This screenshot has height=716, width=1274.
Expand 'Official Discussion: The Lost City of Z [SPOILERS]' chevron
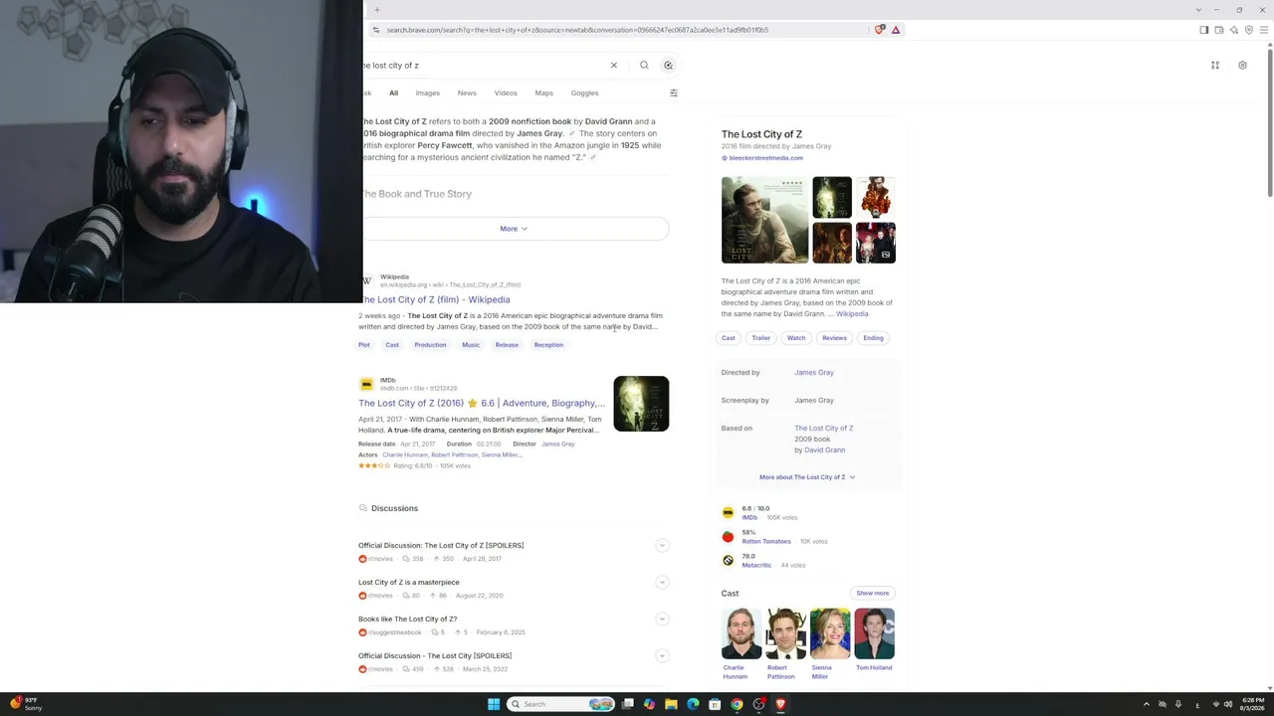pyautogui.click(x=662, y=545)
